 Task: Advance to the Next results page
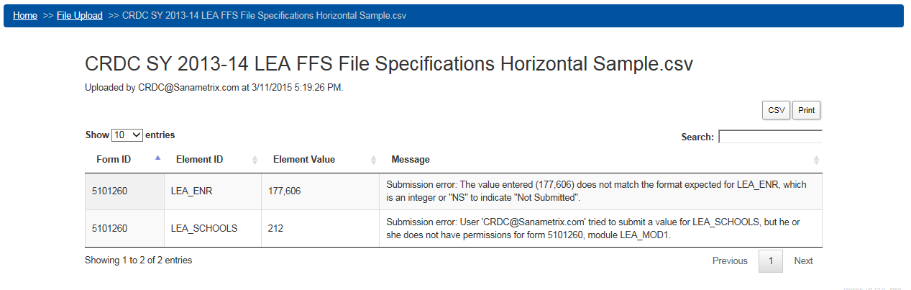pyautogui.click(x=803, y=261)
